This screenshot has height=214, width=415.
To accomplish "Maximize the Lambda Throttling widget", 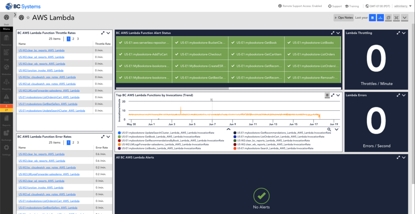I will coord(398,33).
